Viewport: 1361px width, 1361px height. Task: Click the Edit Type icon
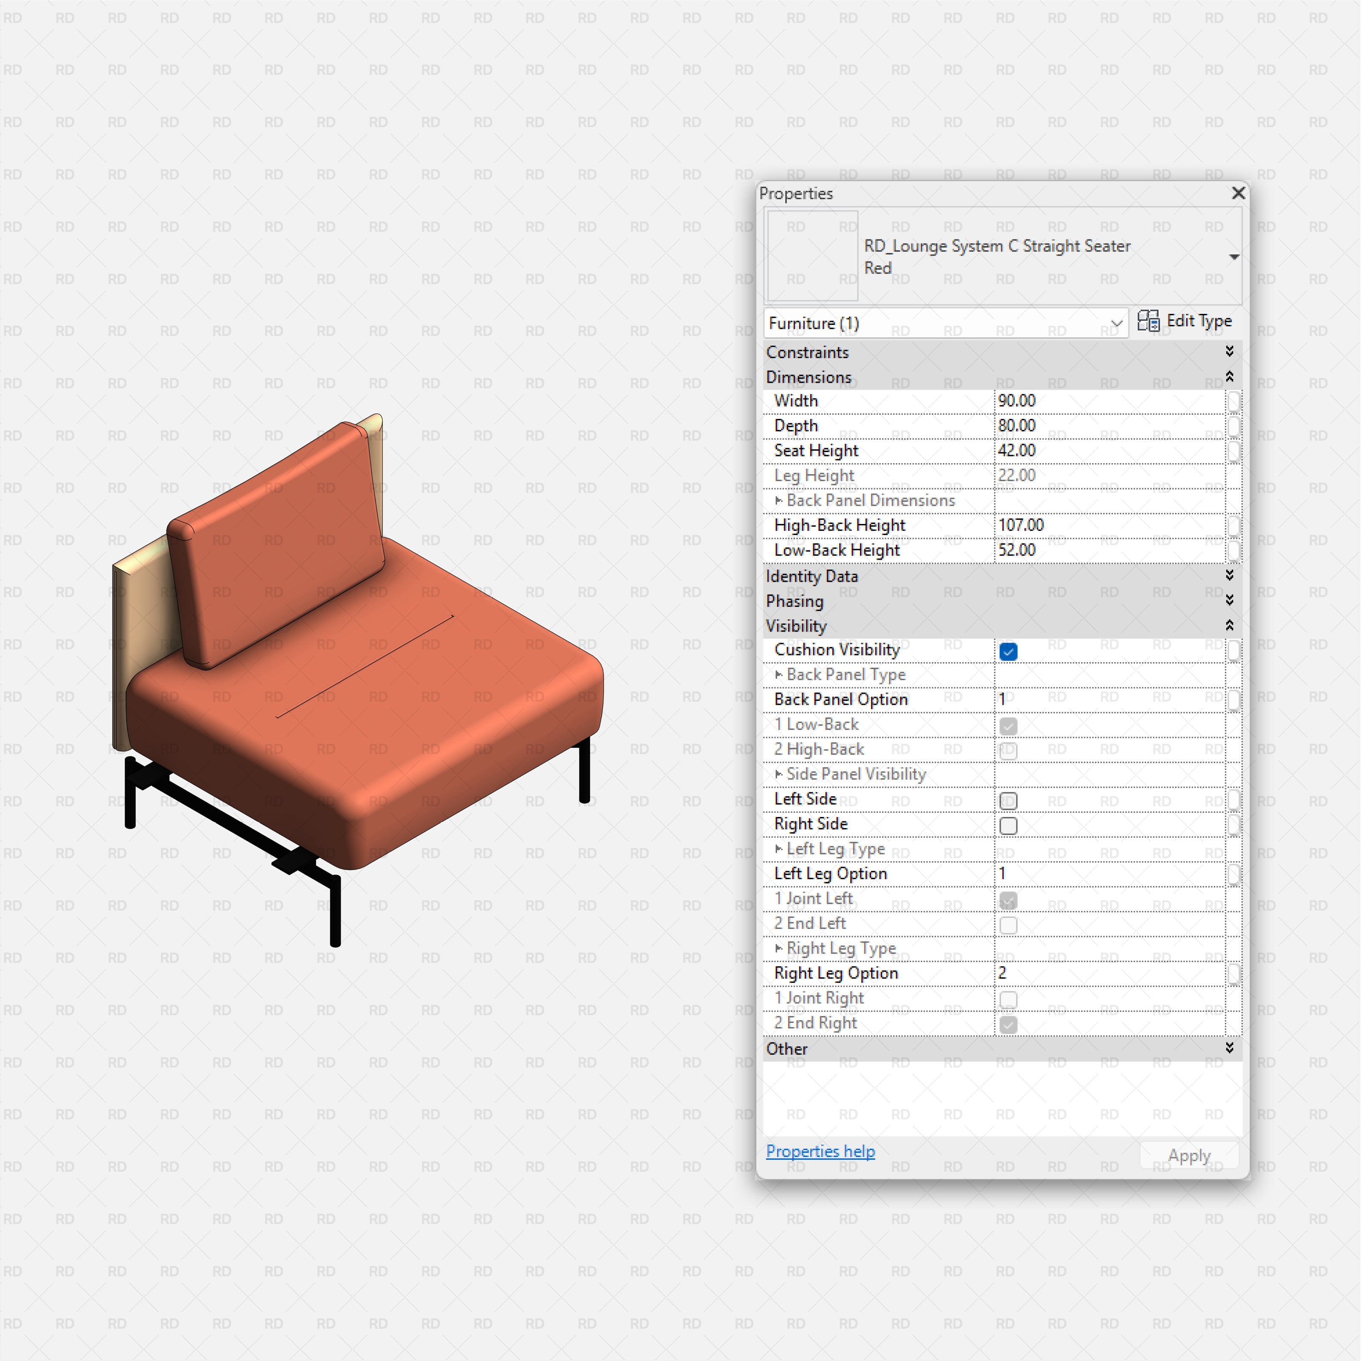click(x=1149, y=321)
